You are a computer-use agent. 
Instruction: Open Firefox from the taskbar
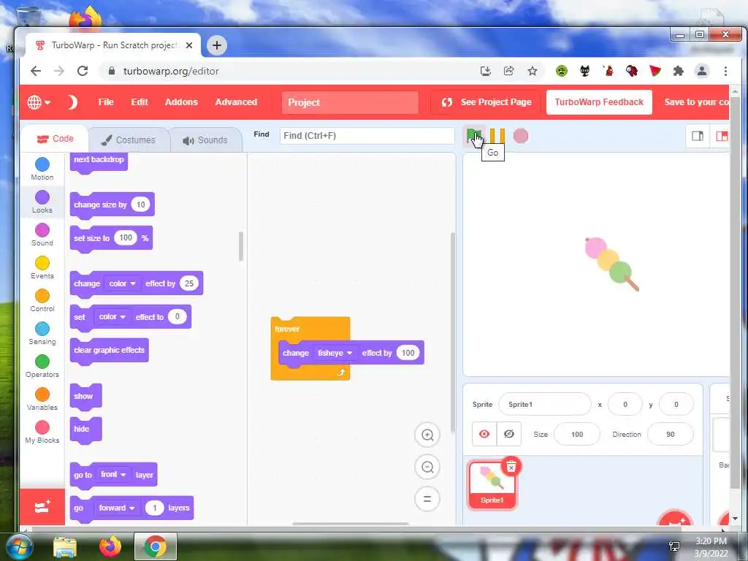click(110, 546)
